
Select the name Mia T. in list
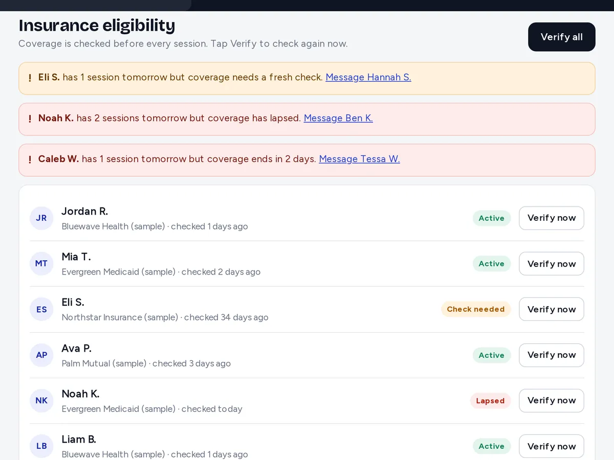76,257
